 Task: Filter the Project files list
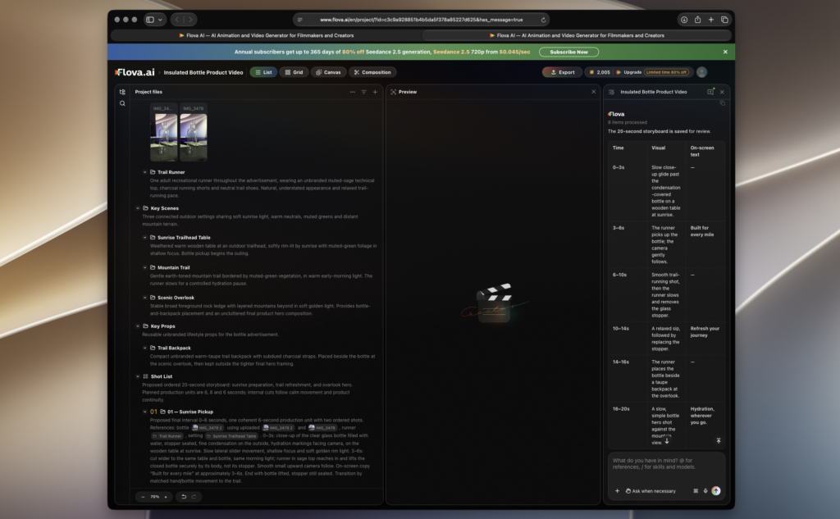[363, 92]
